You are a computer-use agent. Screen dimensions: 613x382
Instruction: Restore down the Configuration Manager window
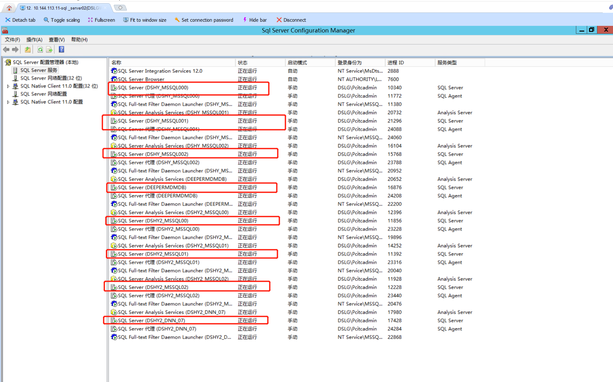pos(591,30)
